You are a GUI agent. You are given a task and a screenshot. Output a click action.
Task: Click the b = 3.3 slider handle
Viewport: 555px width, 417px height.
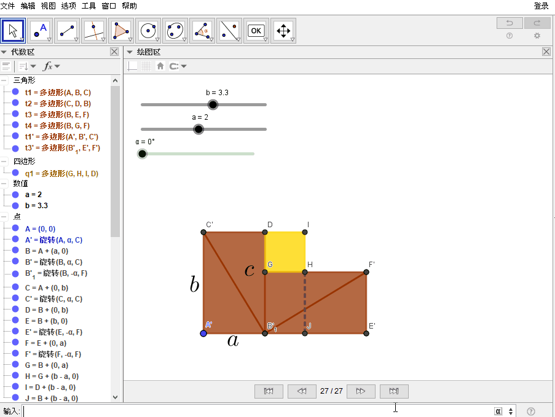click(213, 104)
